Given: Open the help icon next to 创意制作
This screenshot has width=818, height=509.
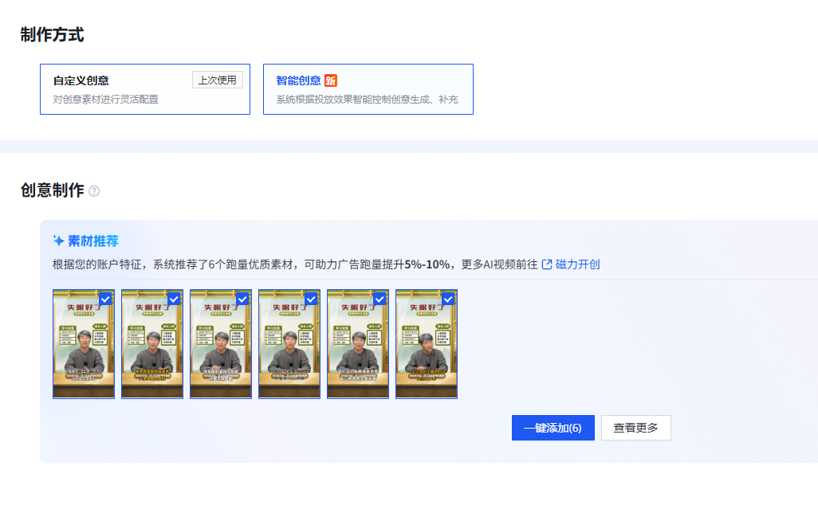Looking at the screenshot, I should (93, 191).
